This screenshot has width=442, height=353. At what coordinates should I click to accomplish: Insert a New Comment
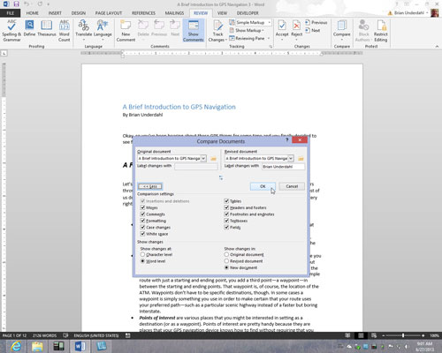point(126,31)
